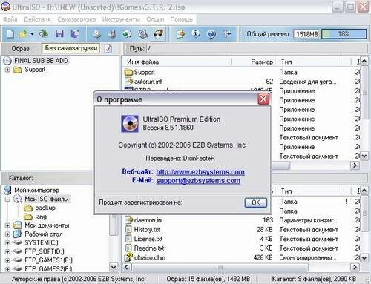This screenshot has width=371, height=284.
Task: Click the Мой компьютер computer icon
Action: tap(8, 190)
